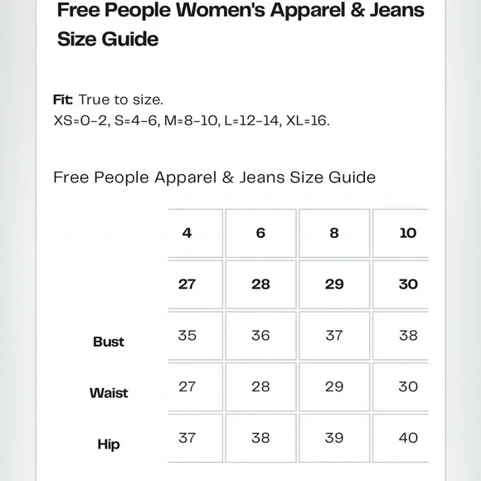
Task: Click the bold 27 jeans size cell
Action: tap(195, 284)
